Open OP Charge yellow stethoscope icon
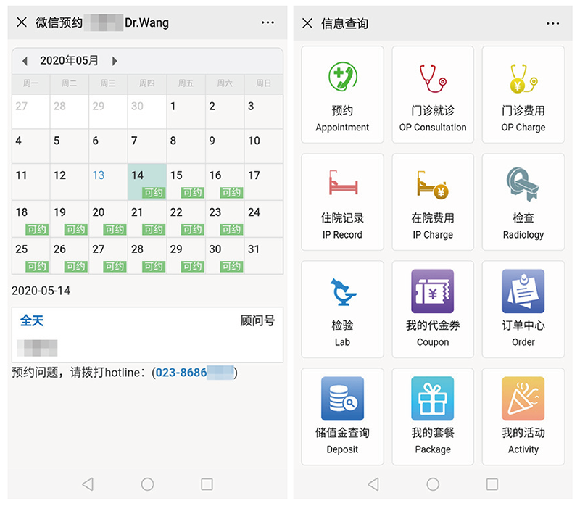Image resolution: width=580 pixels, height=506 pixels. pos(523,78)
